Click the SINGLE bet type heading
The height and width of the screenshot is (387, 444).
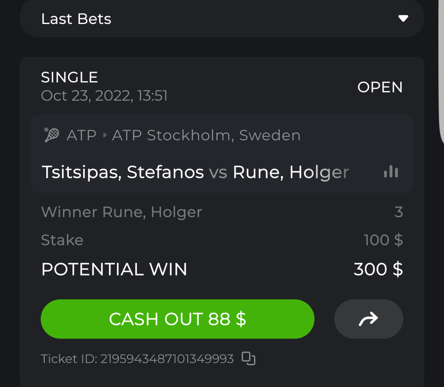pyautogui.click(x=69, y=78)
